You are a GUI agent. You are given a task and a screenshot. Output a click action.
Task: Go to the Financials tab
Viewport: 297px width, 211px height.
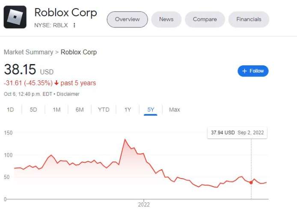click(249, 19)
